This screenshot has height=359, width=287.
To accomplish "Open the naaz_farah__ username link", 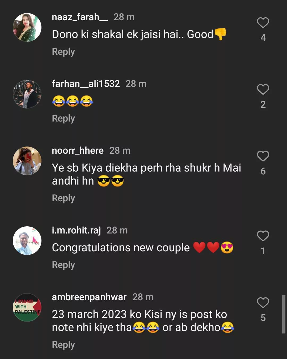I will [80, 17].
